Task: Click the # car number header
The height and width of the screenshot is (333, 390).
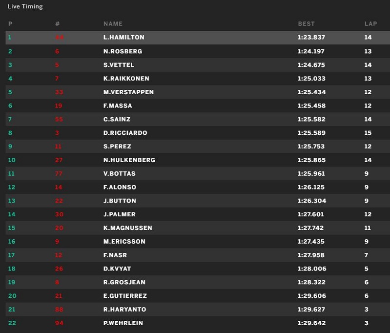Action: pyautogui.click(x=58, y=23)
